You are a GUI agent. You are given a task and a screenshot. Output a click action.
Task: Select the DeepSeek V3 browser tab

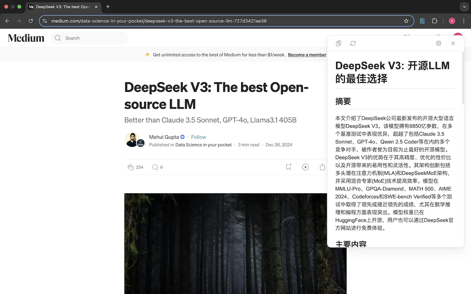point(63,7)
